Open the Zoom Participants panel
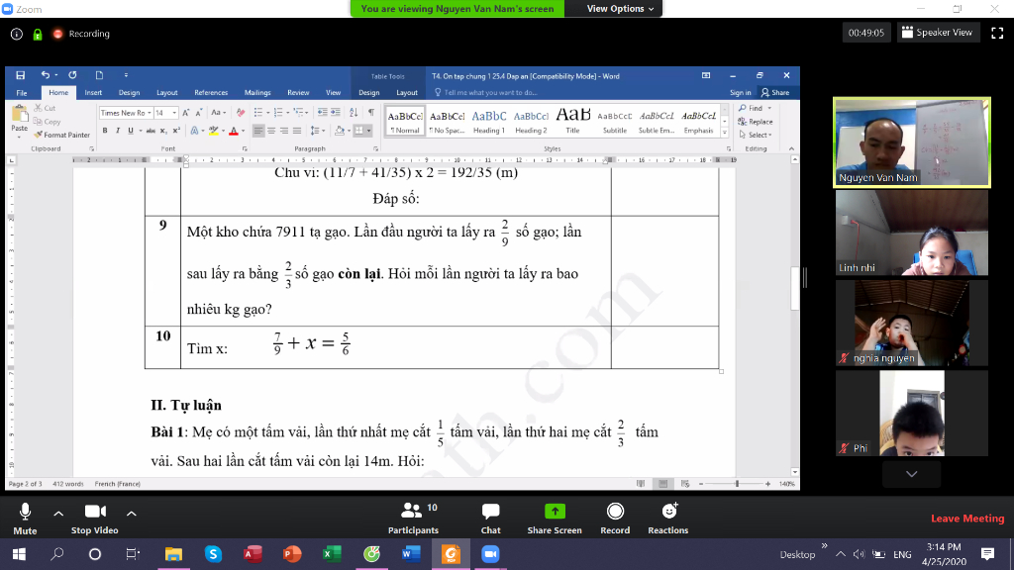1014x570 pixels. pos(413,519)
